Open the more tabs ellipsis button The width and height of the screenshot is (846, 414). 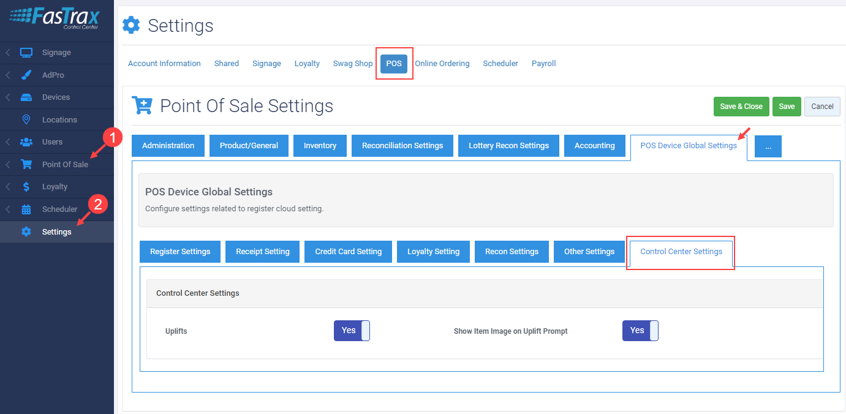coord(768,146)
